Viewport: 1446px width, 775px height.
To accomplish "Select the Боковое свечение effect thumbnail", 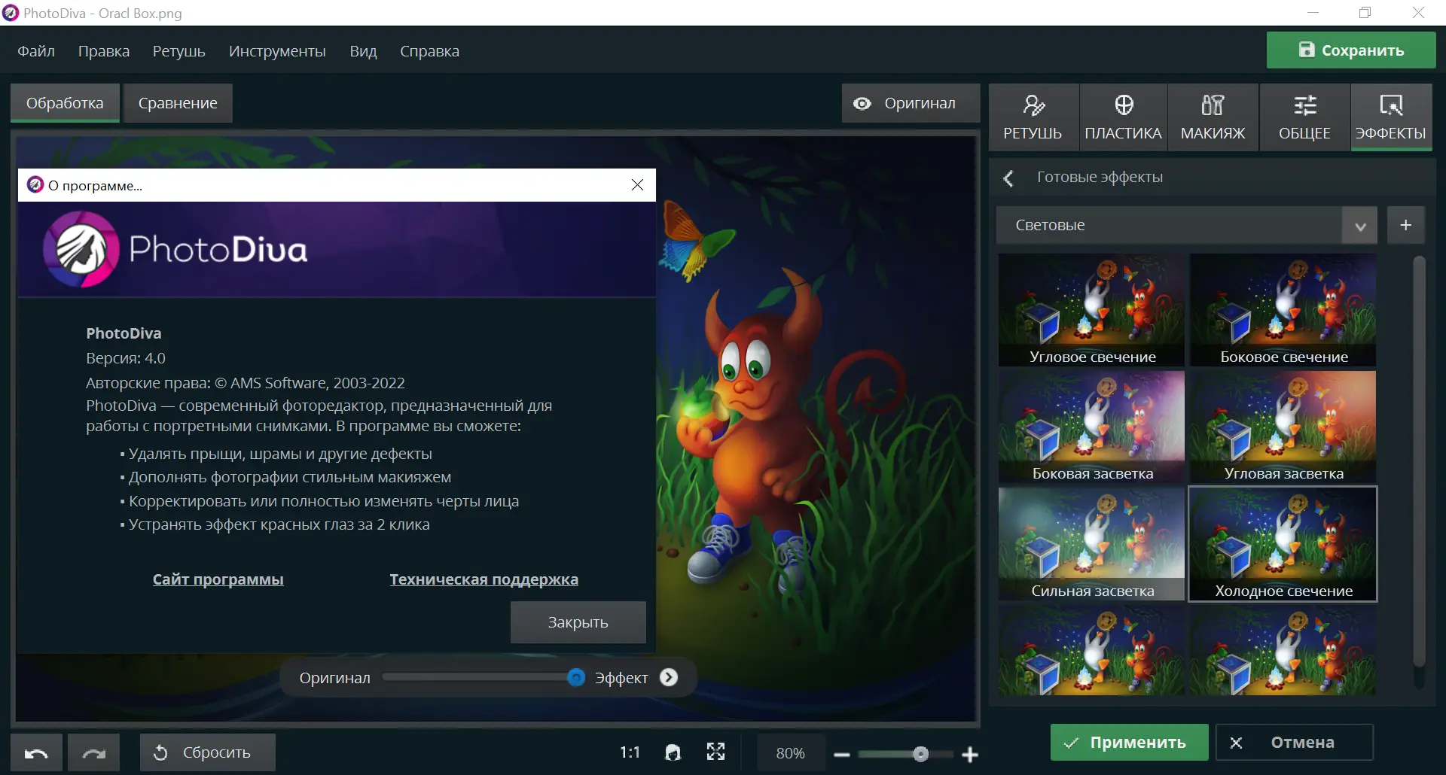I will point(1283,310).
